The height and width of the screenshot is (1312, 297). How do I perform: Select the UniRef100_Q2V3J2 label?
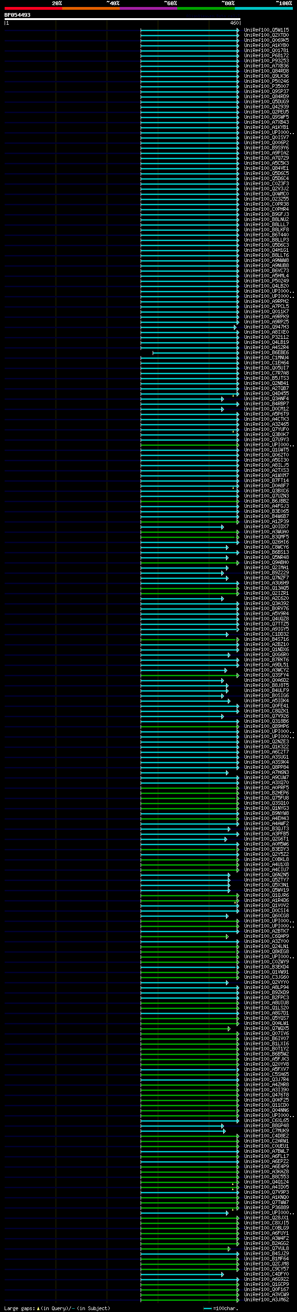tap(266, 188)
